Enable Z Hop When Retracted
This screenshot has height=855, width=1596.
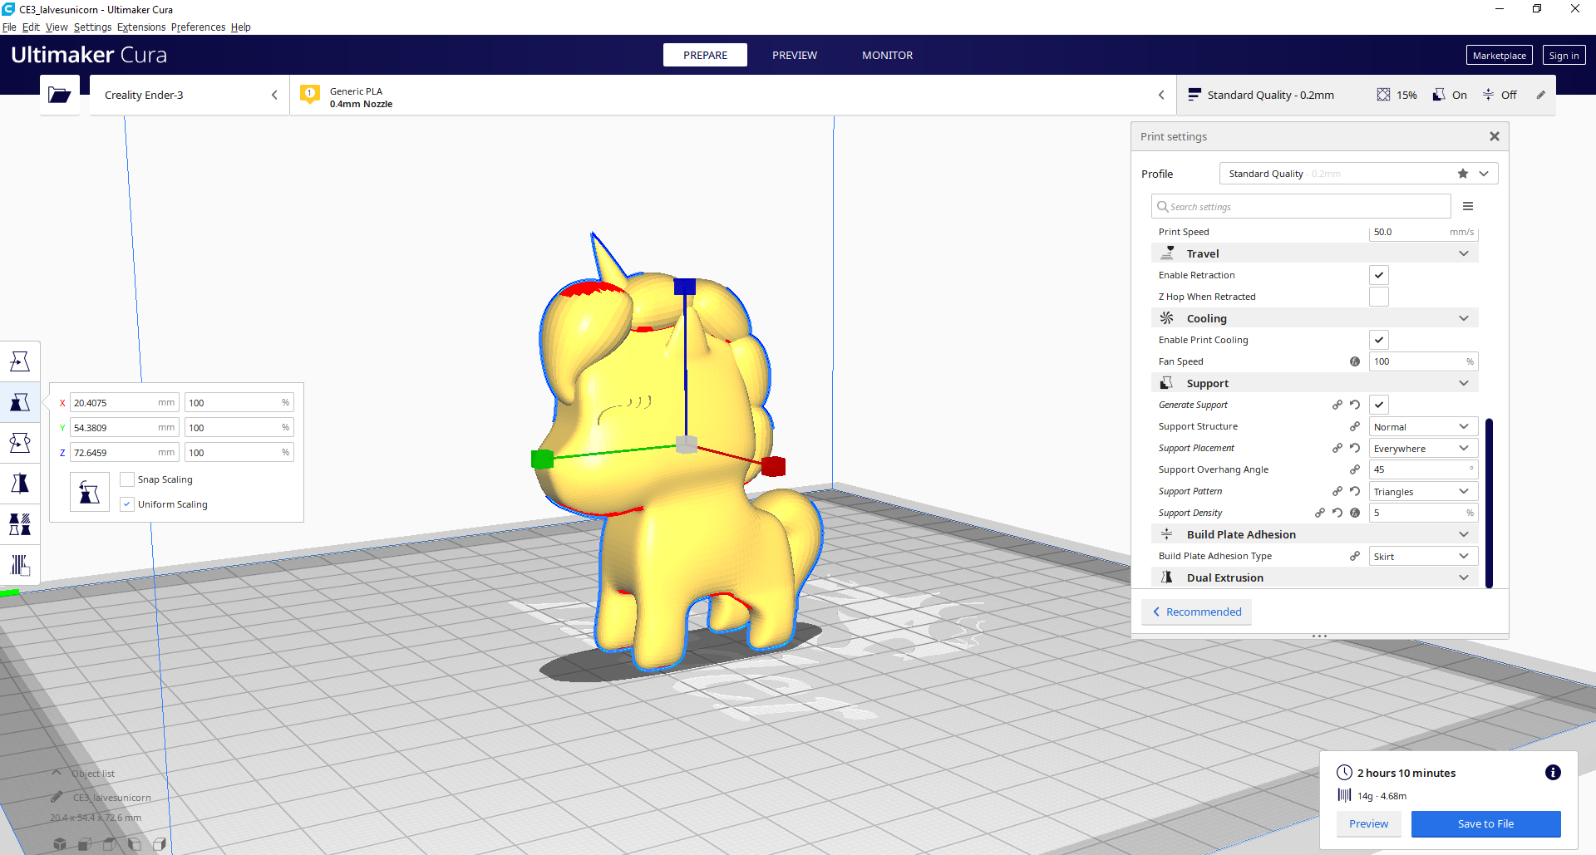(x=1379, y=297)
